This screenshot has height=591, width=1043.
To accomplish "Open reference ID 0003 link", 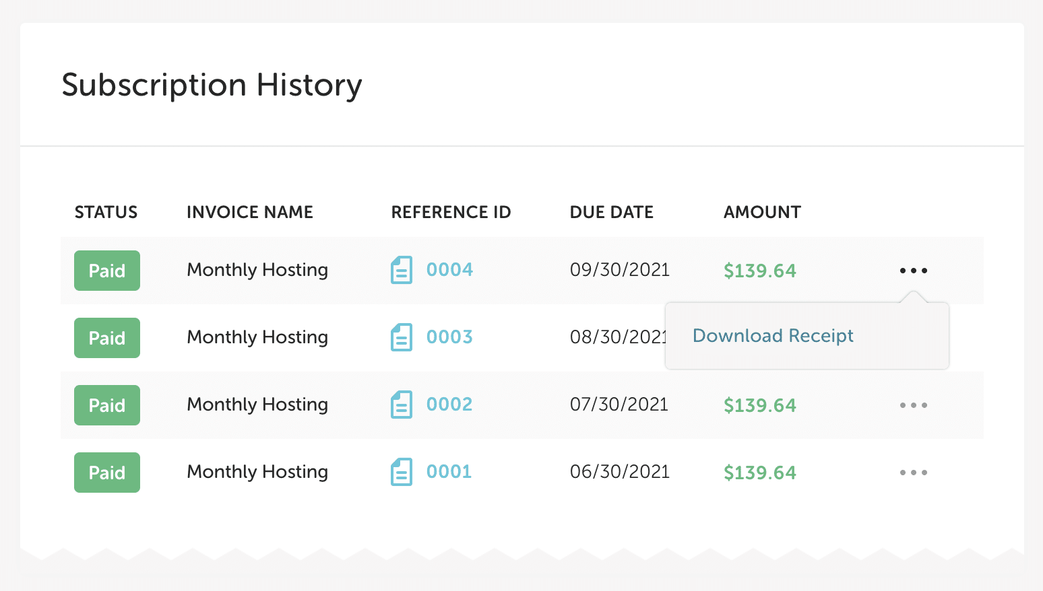I will pos(449,337).
